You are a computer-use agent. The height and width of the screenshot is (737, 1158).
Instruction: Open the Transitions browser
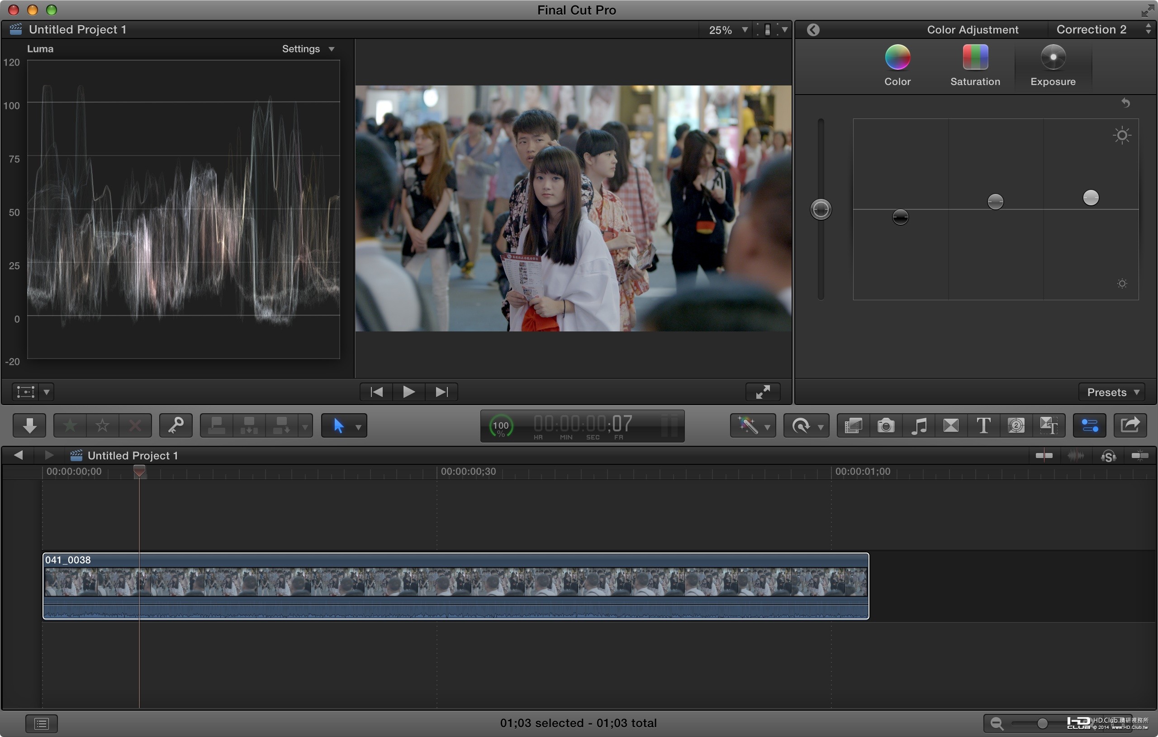(x=950, y=425)
